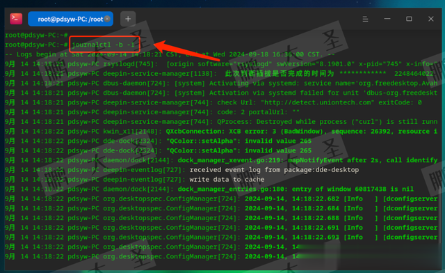Screen dimensions: 445x273
Task: Click the dock_manager_entries.go:180 line
Action: click(209, 189)
